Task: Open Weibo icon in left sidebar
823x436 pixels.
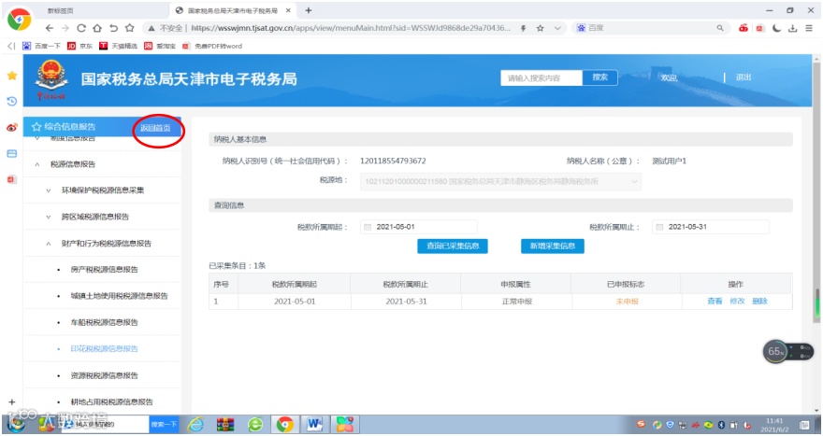Action: click(x=11, y=127)
